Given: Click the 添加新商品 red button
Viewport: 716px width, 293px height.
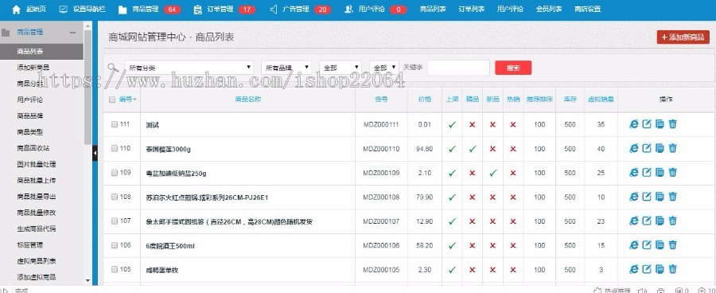Looking at the screenshot, I should [x=683, y=37].
